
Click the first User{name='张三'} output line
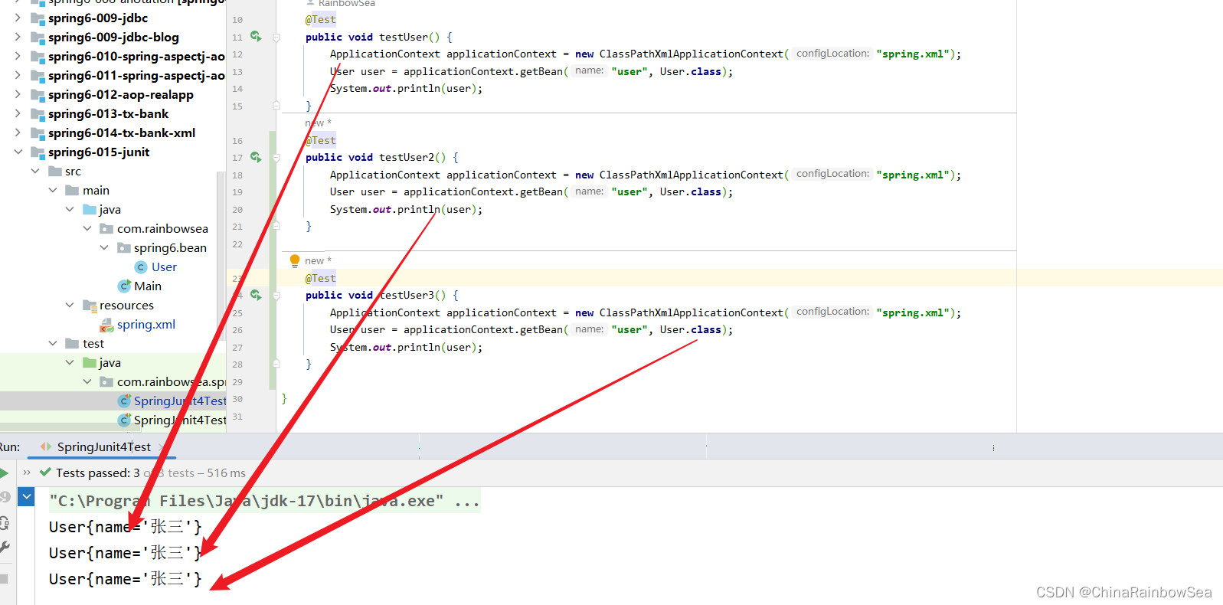click(x=126, y=527)
